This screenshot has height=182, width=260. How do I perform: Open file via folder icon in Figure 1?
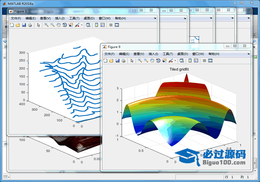(17, 25)
